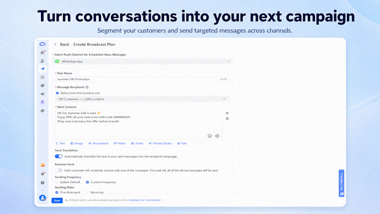
Task: Switch to Video content type
Action: (119, 143)
